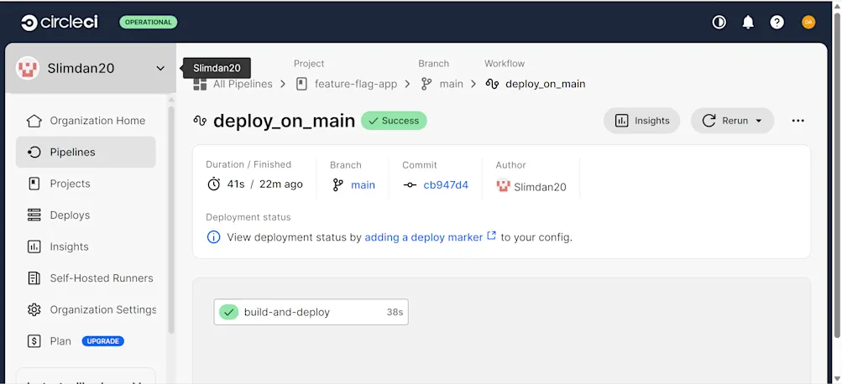The height and width of the screenshot is (384, 842).
Task: Click the adding a deploy marker link
Action: pyautogui.click(x=424, y=237)
